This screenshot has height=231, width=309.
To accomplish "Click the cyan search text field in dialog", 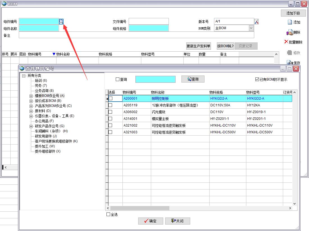I will coord(155,79).
